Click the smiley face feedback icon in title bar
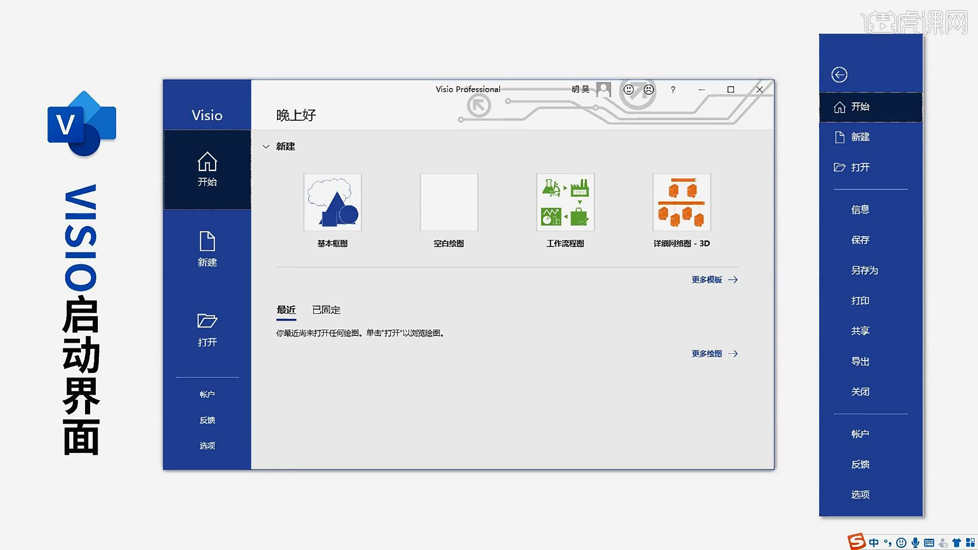 [x=629, y=90]
